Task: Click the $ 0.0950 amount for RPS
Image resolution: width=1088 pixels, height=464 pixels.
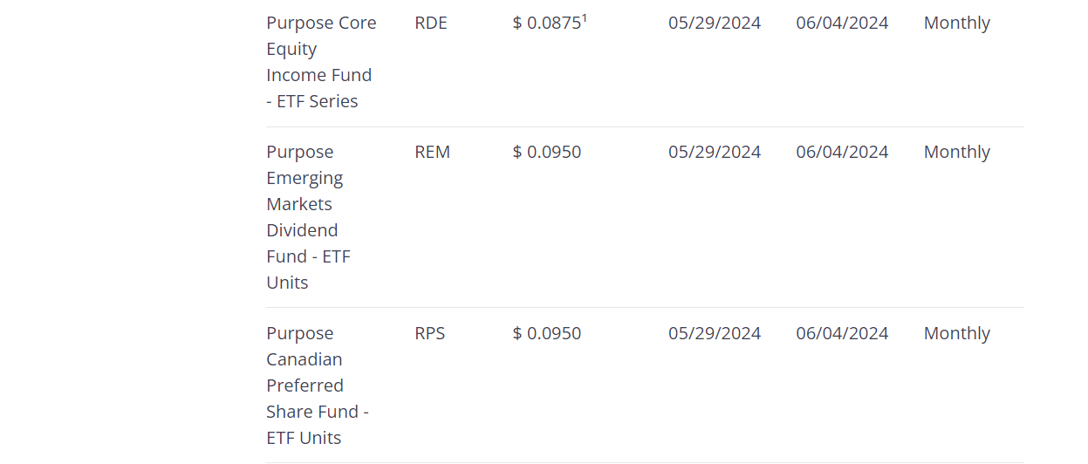Action: pyautogui.click(x=547, y=334)
